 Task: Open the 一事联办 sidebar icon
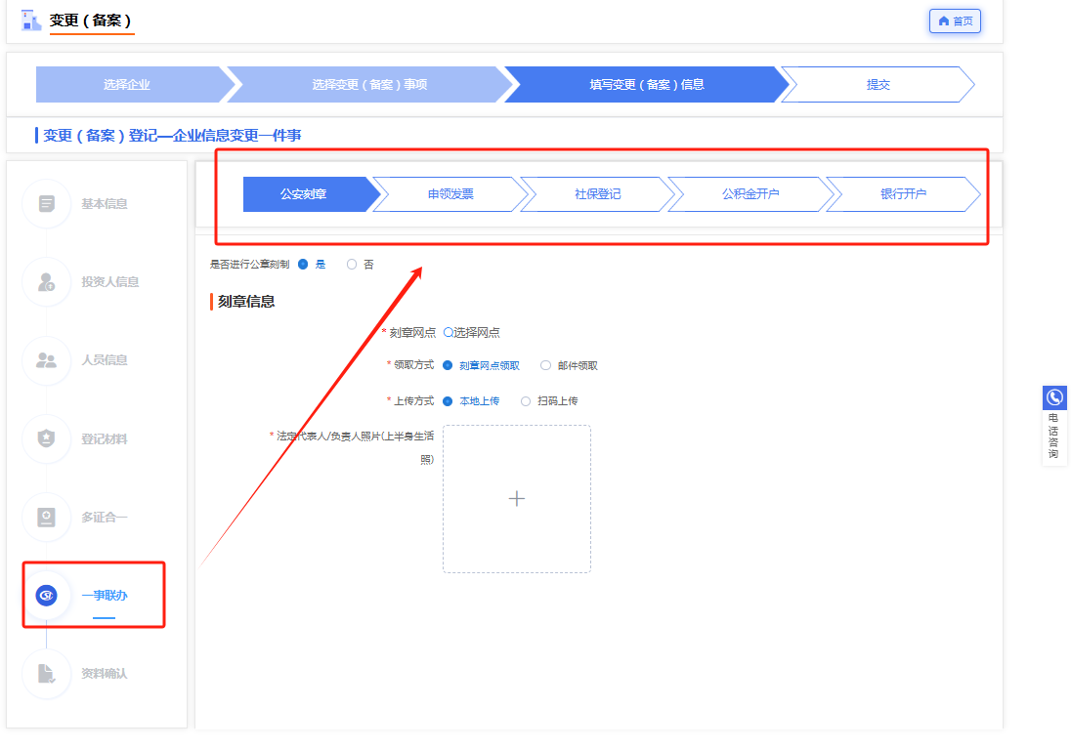point(47,595)
